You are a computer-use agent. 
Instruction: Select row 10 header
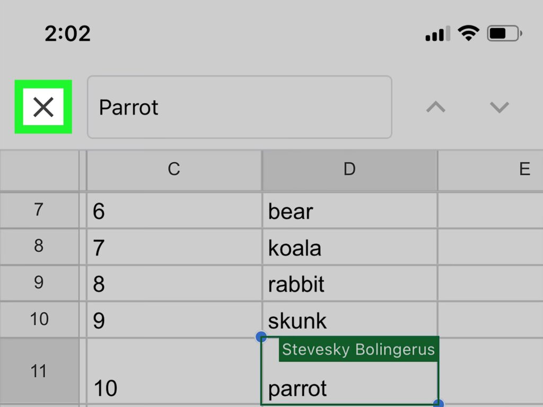(39, 319)
